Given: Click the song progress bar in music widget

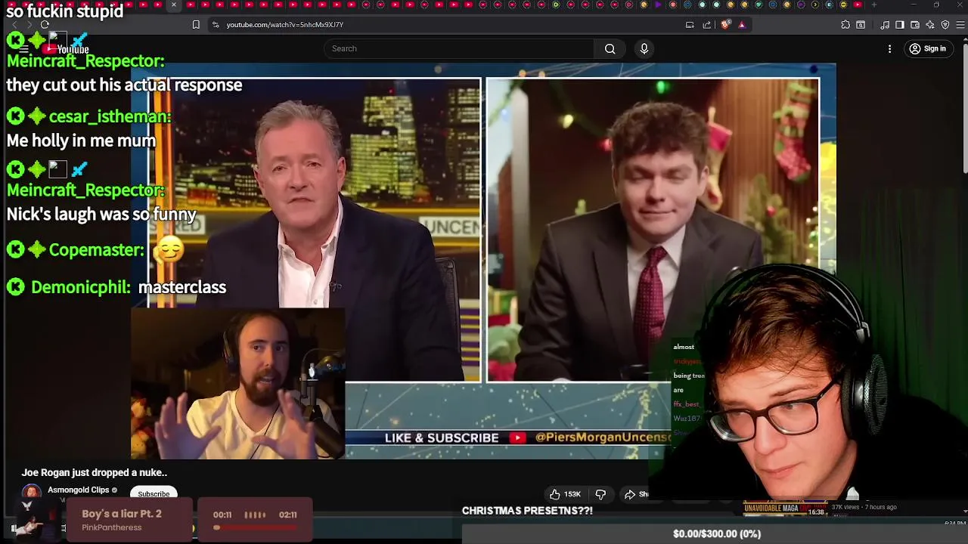Looking at the screenshot, I should coord(255,527).
